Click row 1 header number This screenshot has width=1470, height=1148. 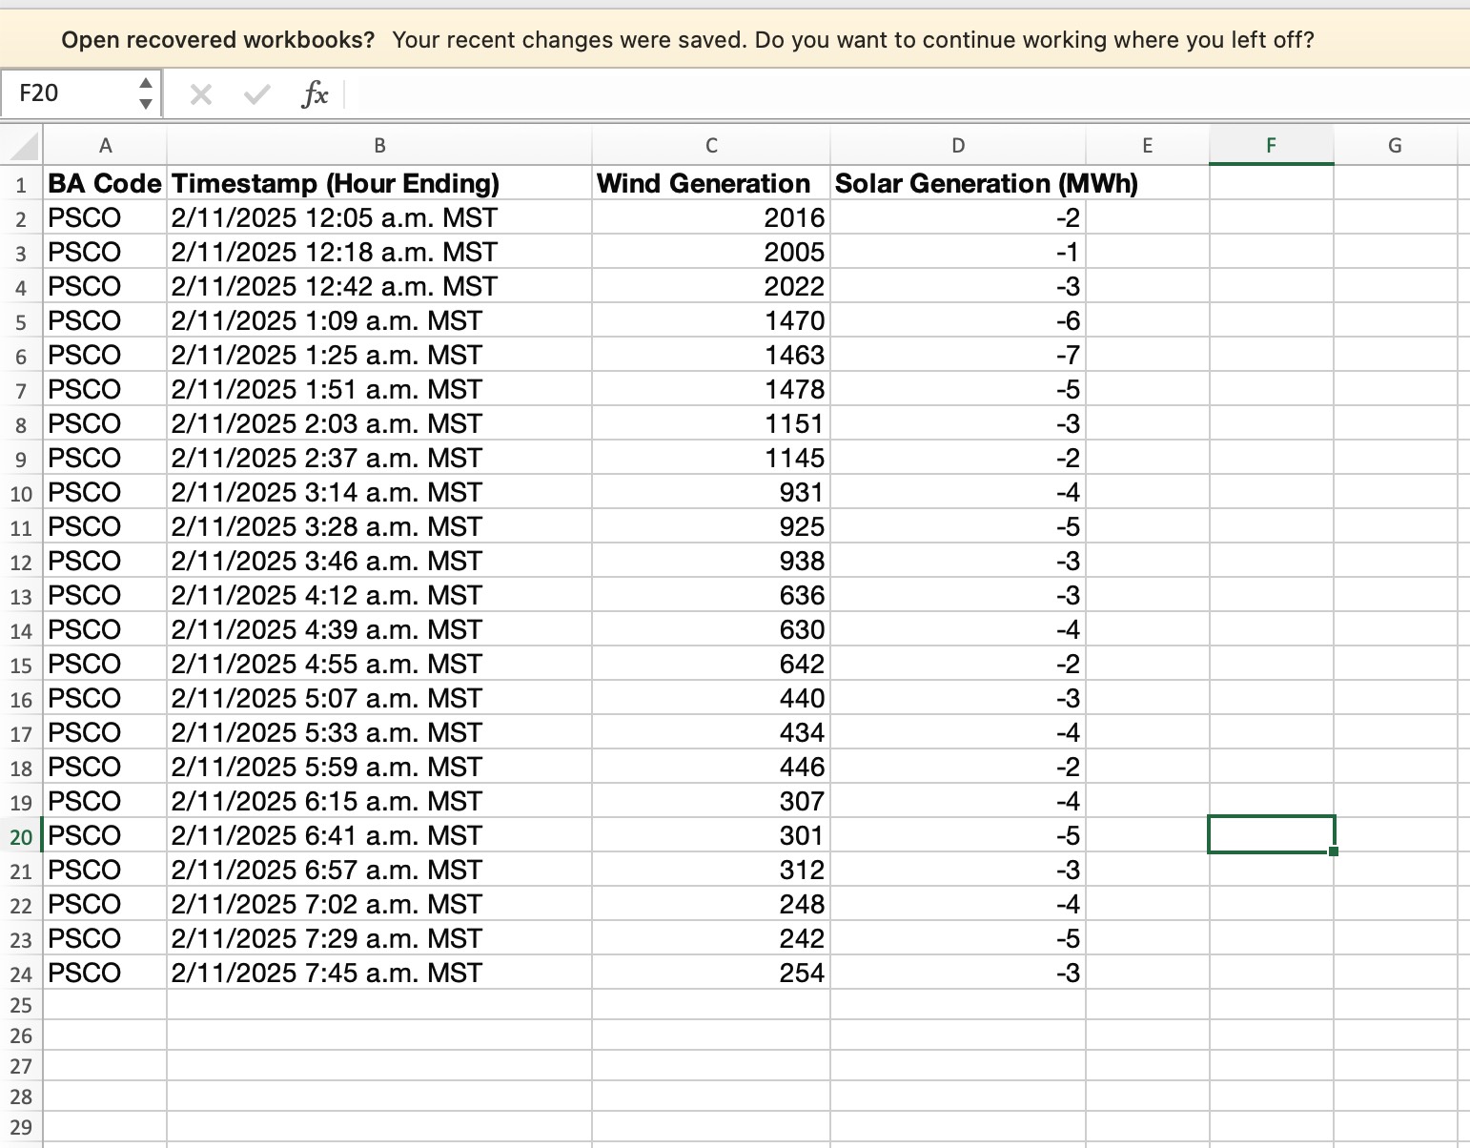[23, 183]
